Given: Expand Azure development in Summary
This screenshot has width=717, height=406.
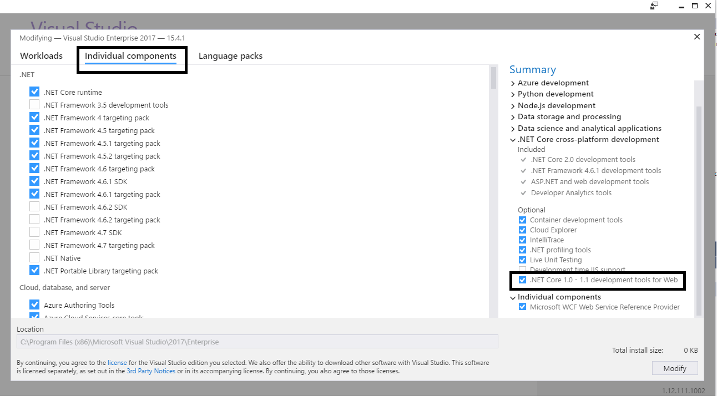Looking at the screenshot, I should click(x=513, y=83).
